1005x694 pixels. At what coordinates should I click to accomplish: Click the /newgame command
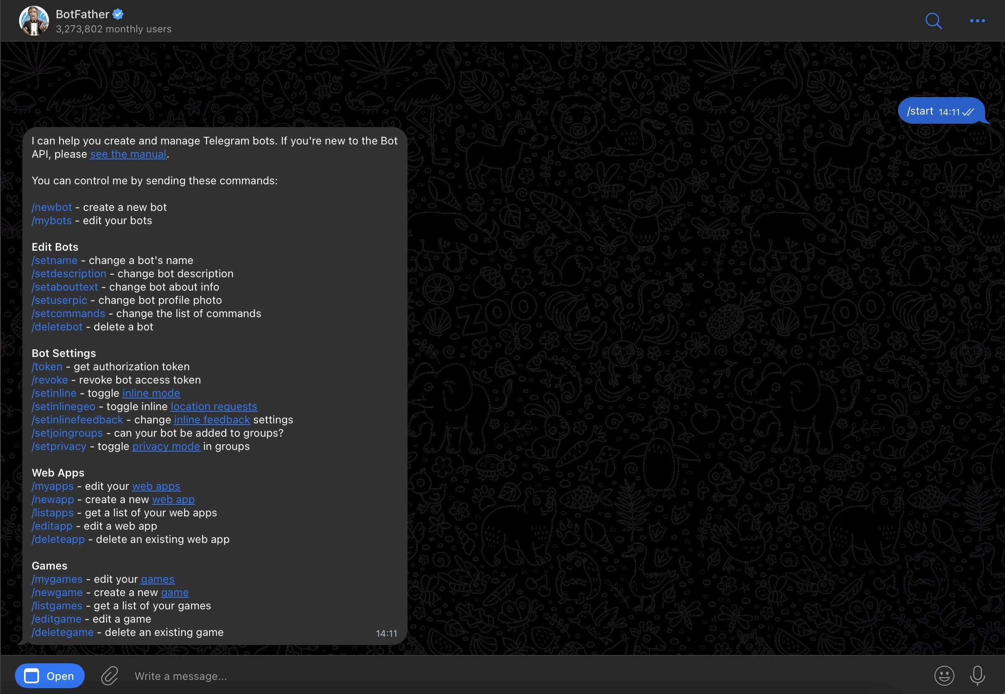(57, 593)
